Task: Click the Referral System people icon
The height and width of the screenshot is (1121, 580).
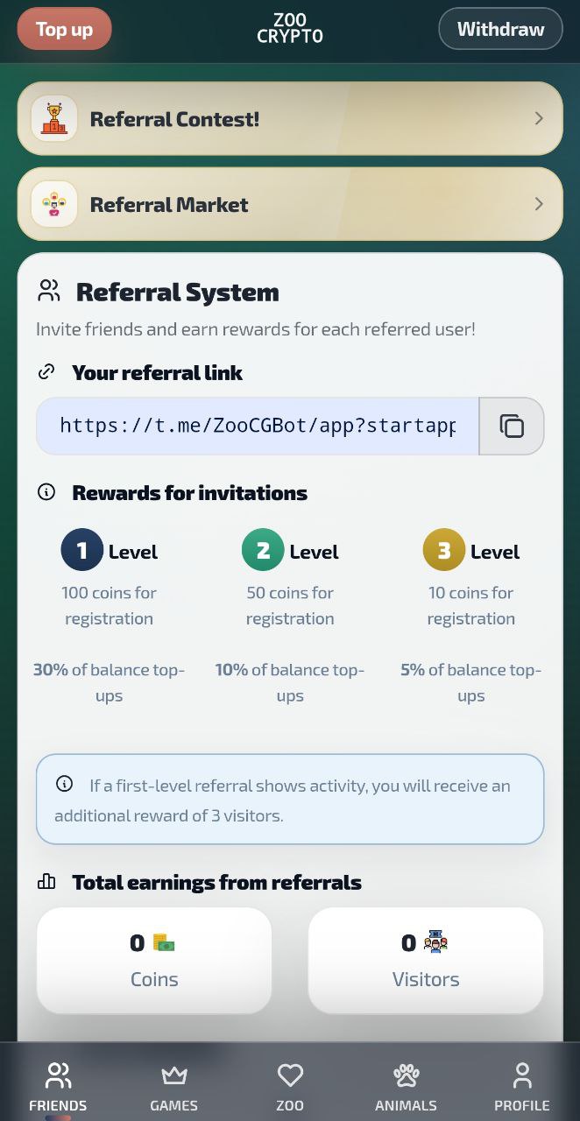Action: coord(48,290)
